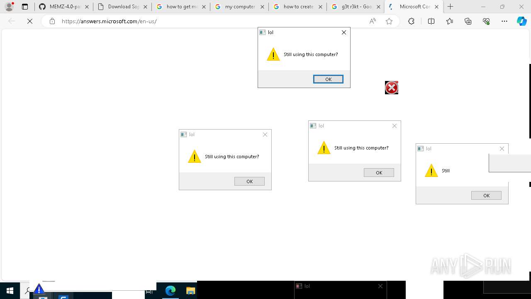Close the middle-right lol dialog
531x299 pixels.
tap(395, 126)
